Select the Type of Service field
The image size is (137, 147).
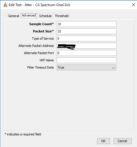(87, 38)
